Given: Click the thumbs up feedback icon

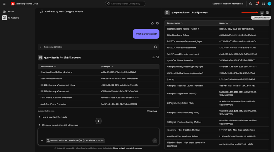Looking at the screenshot, I should click(152, 23).
